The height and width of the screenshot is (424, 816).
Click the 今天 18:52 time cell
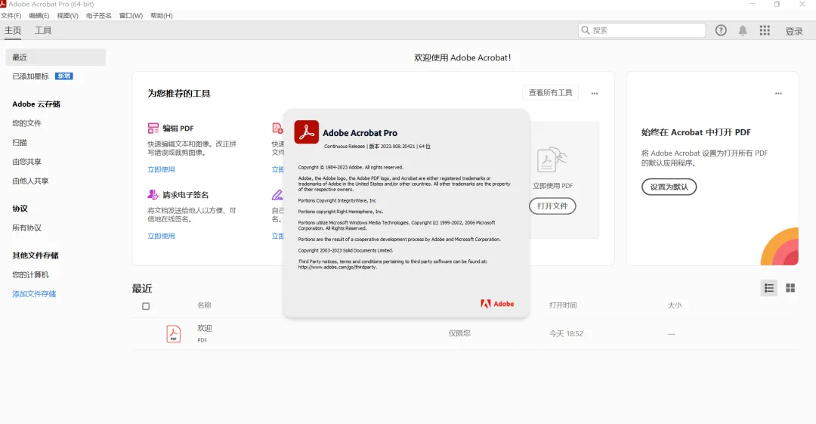click(x=566, y=334)
